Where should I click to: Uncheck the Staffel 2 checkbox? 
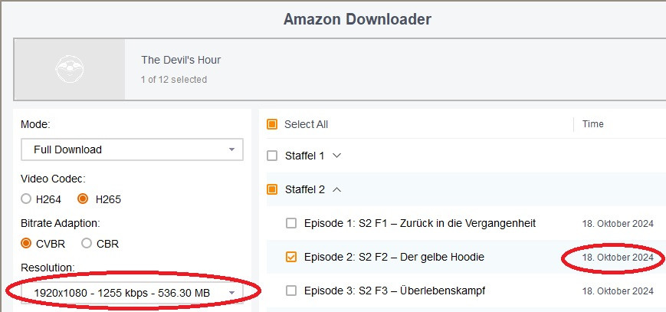[x=272, y=189]
